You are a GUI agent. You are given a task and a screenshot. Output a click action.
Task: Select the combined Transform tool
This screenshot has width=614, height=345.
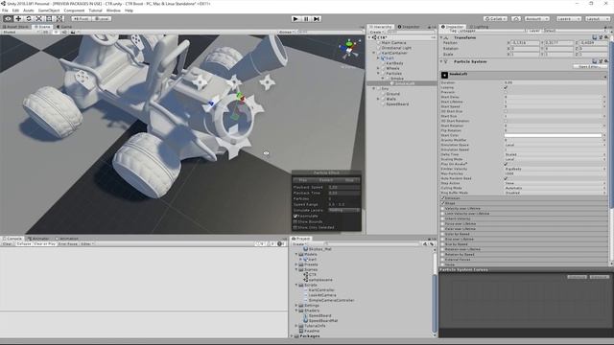tap(59, 19)
